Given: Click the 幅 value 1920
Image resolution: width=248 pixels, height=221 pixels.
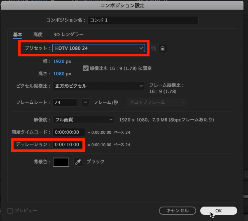Looking at the screenshot, I should 59,61.
